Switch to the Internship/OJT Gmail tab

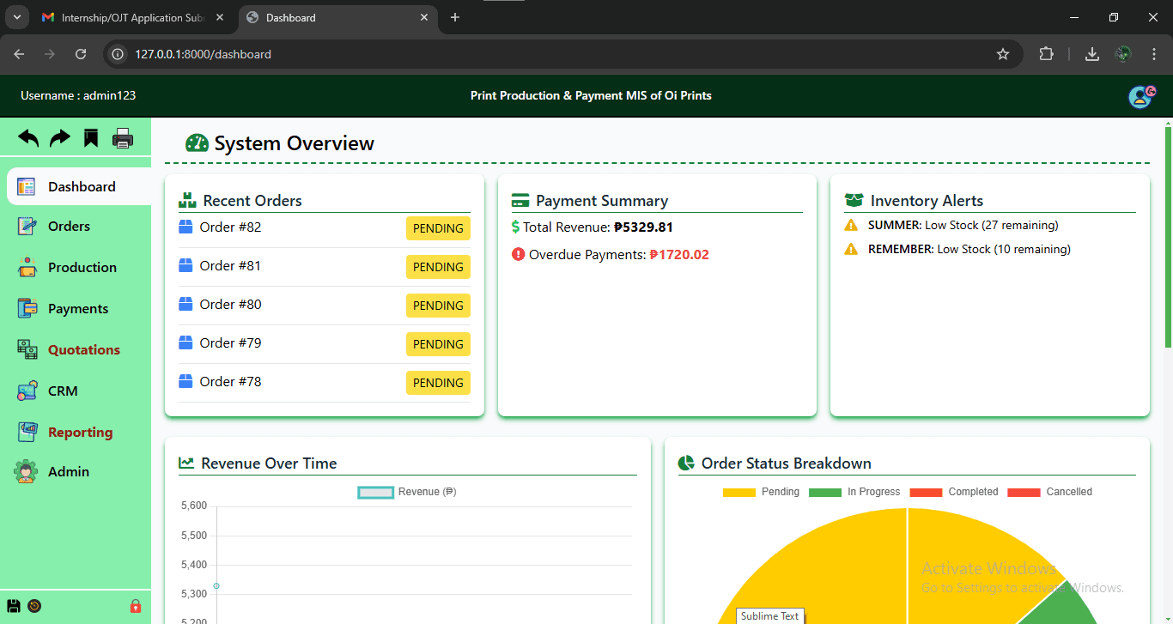coord(131,17)
